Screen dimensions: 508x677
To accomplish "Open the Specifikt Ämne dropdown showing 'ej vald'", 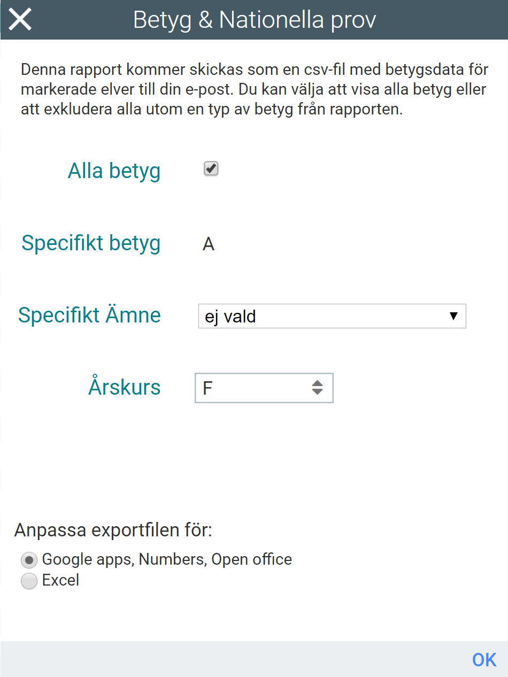I will (x=332, y=316).
